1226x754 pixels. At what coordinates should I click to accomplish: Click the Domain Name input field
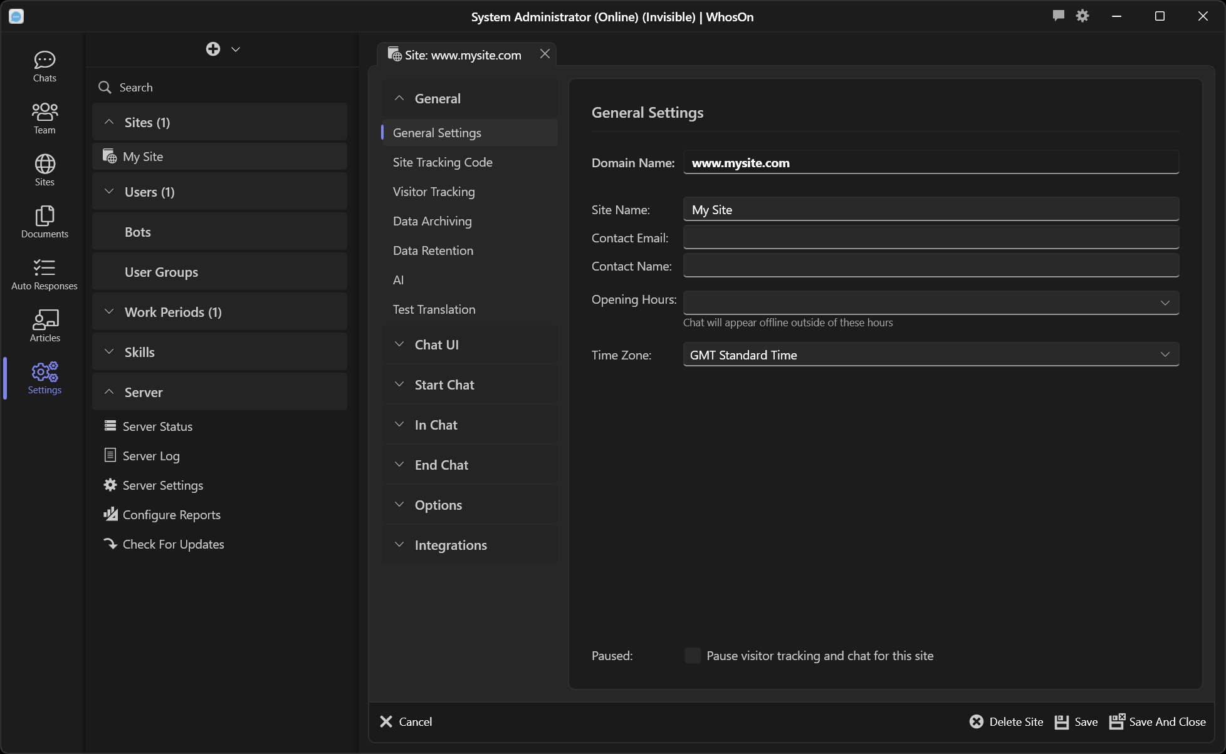click(931, 162)
